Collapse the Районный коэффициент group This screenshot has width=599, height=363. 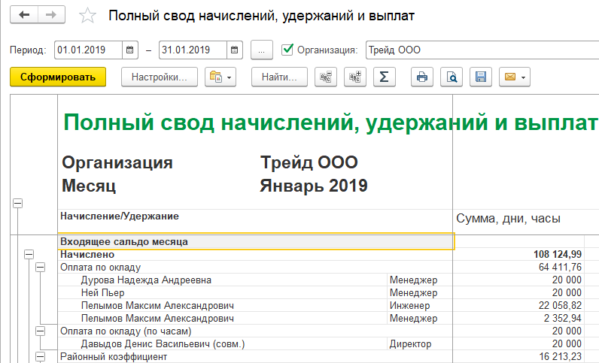point(41,357)
